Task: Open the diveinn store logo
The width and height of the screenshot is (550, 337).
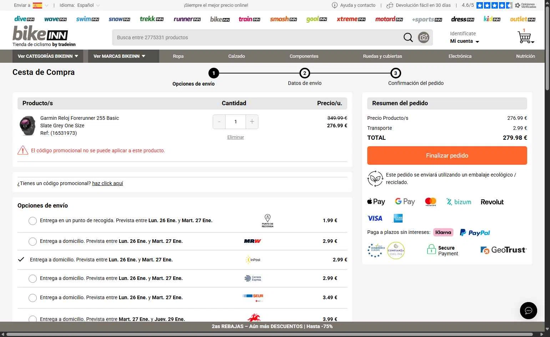Action: pos(24,19)
